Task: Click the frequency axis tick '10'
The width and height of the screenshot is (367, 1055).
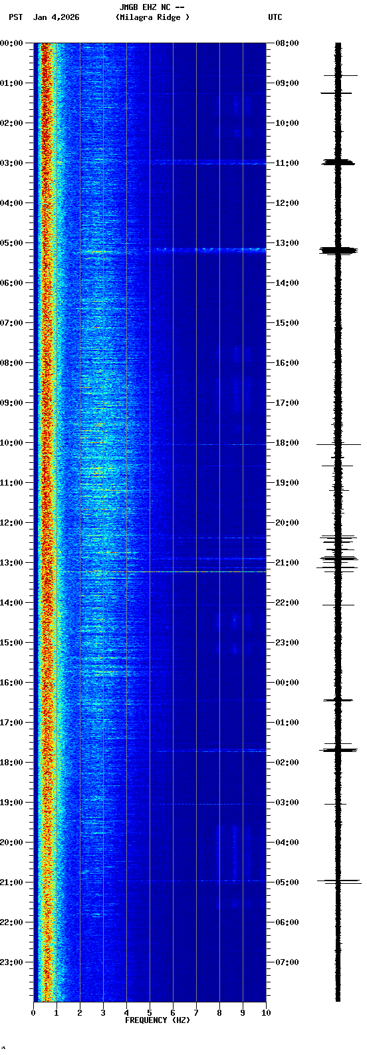Action: (266, 1013)
